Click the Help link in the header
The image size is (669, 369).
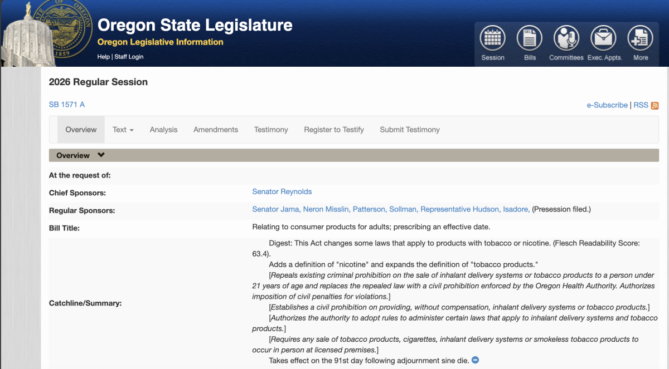(104, 56)
